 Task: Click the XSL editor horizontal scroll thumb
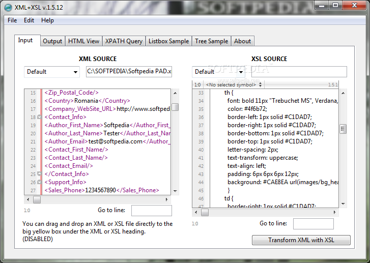point(205,212)
